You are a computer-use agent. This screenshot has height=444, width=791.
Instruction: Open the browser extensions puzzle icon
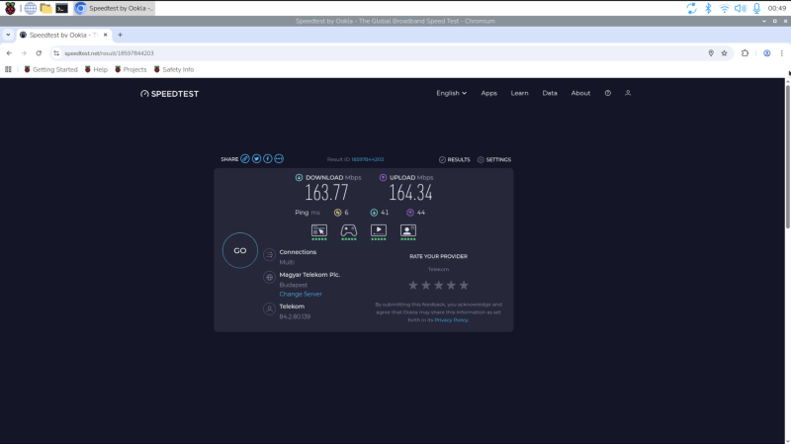[746, 53]
